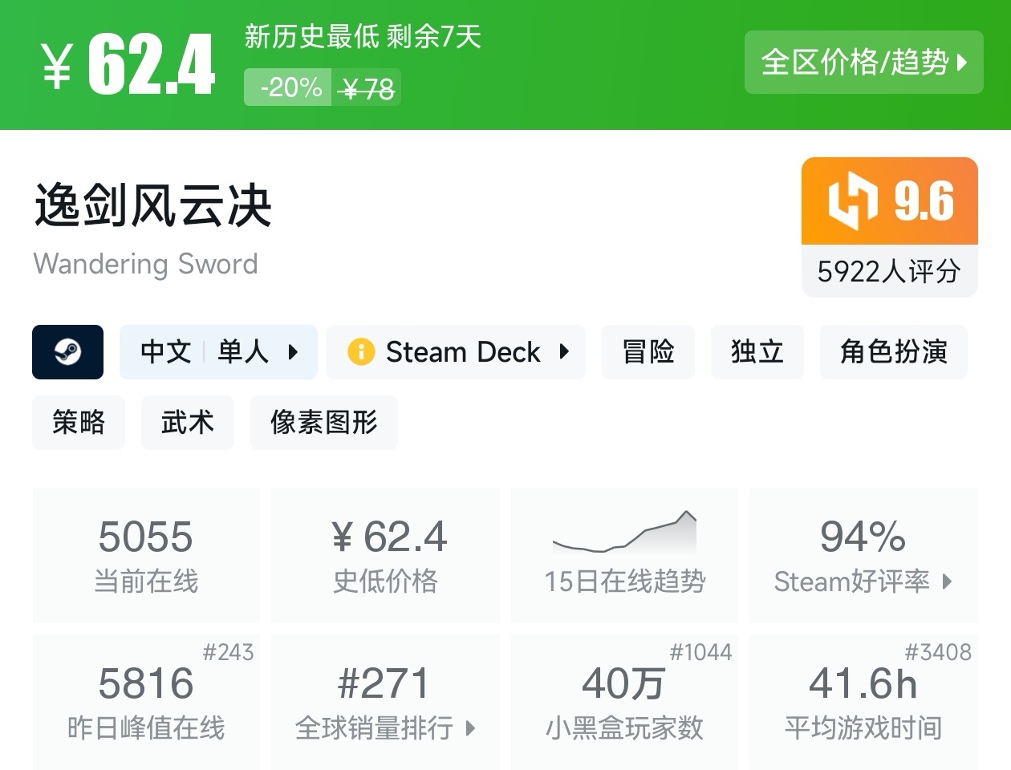Expand the 中文 单人 language options

tap(218, 351)
